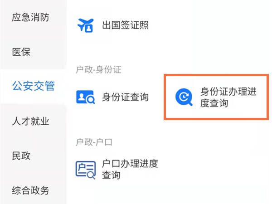Image resolution: width=272 pixels, height=204 pixels.
Task: Click the 户政-身份证 section header
Action: point(98,70)
